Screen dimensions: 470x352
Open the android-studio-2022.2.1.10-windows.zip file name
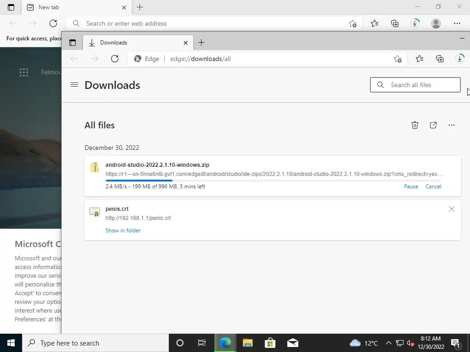[x=157, y=165]
